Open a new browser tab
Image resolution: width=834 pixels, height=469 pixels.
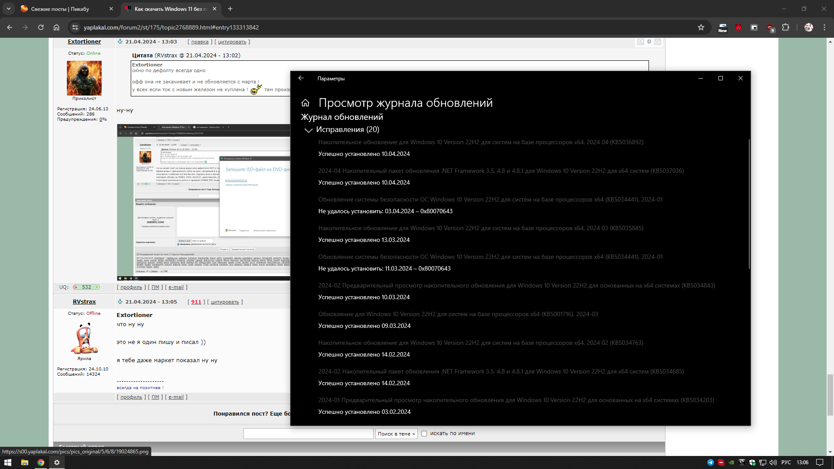click(x=230, y=9)
